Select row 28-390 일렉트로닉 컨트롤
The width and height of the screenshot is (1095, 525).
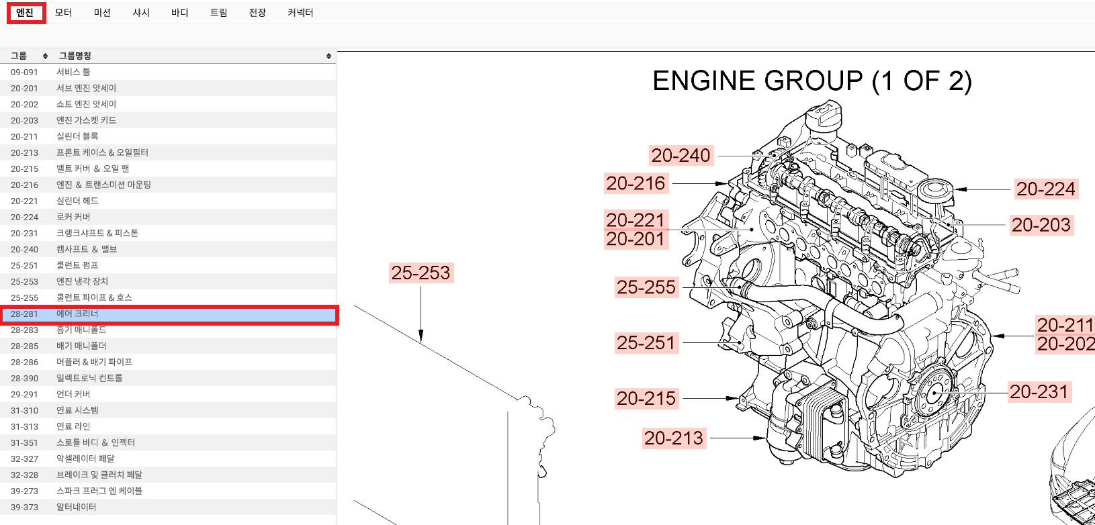(x=168, y=378)
